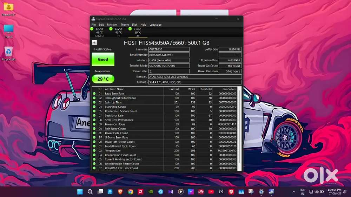
Task: Open the Function menu
Action: click(x=112, y=25)
